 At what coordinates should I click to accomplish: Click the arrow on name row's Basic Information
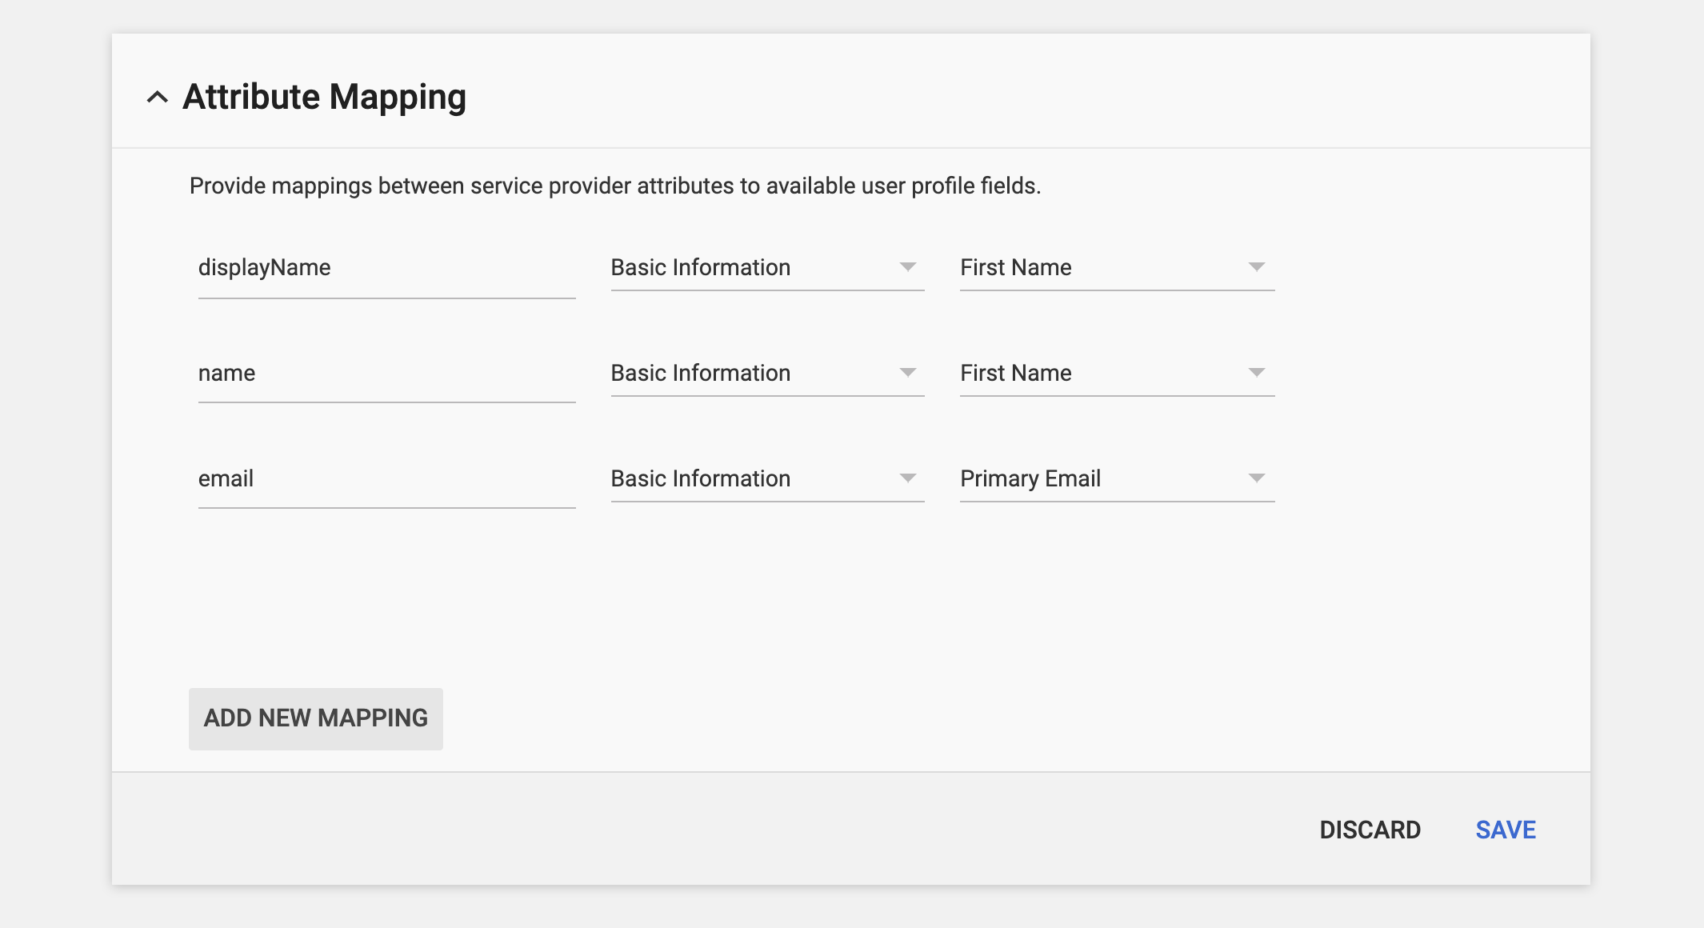[907, 373]
